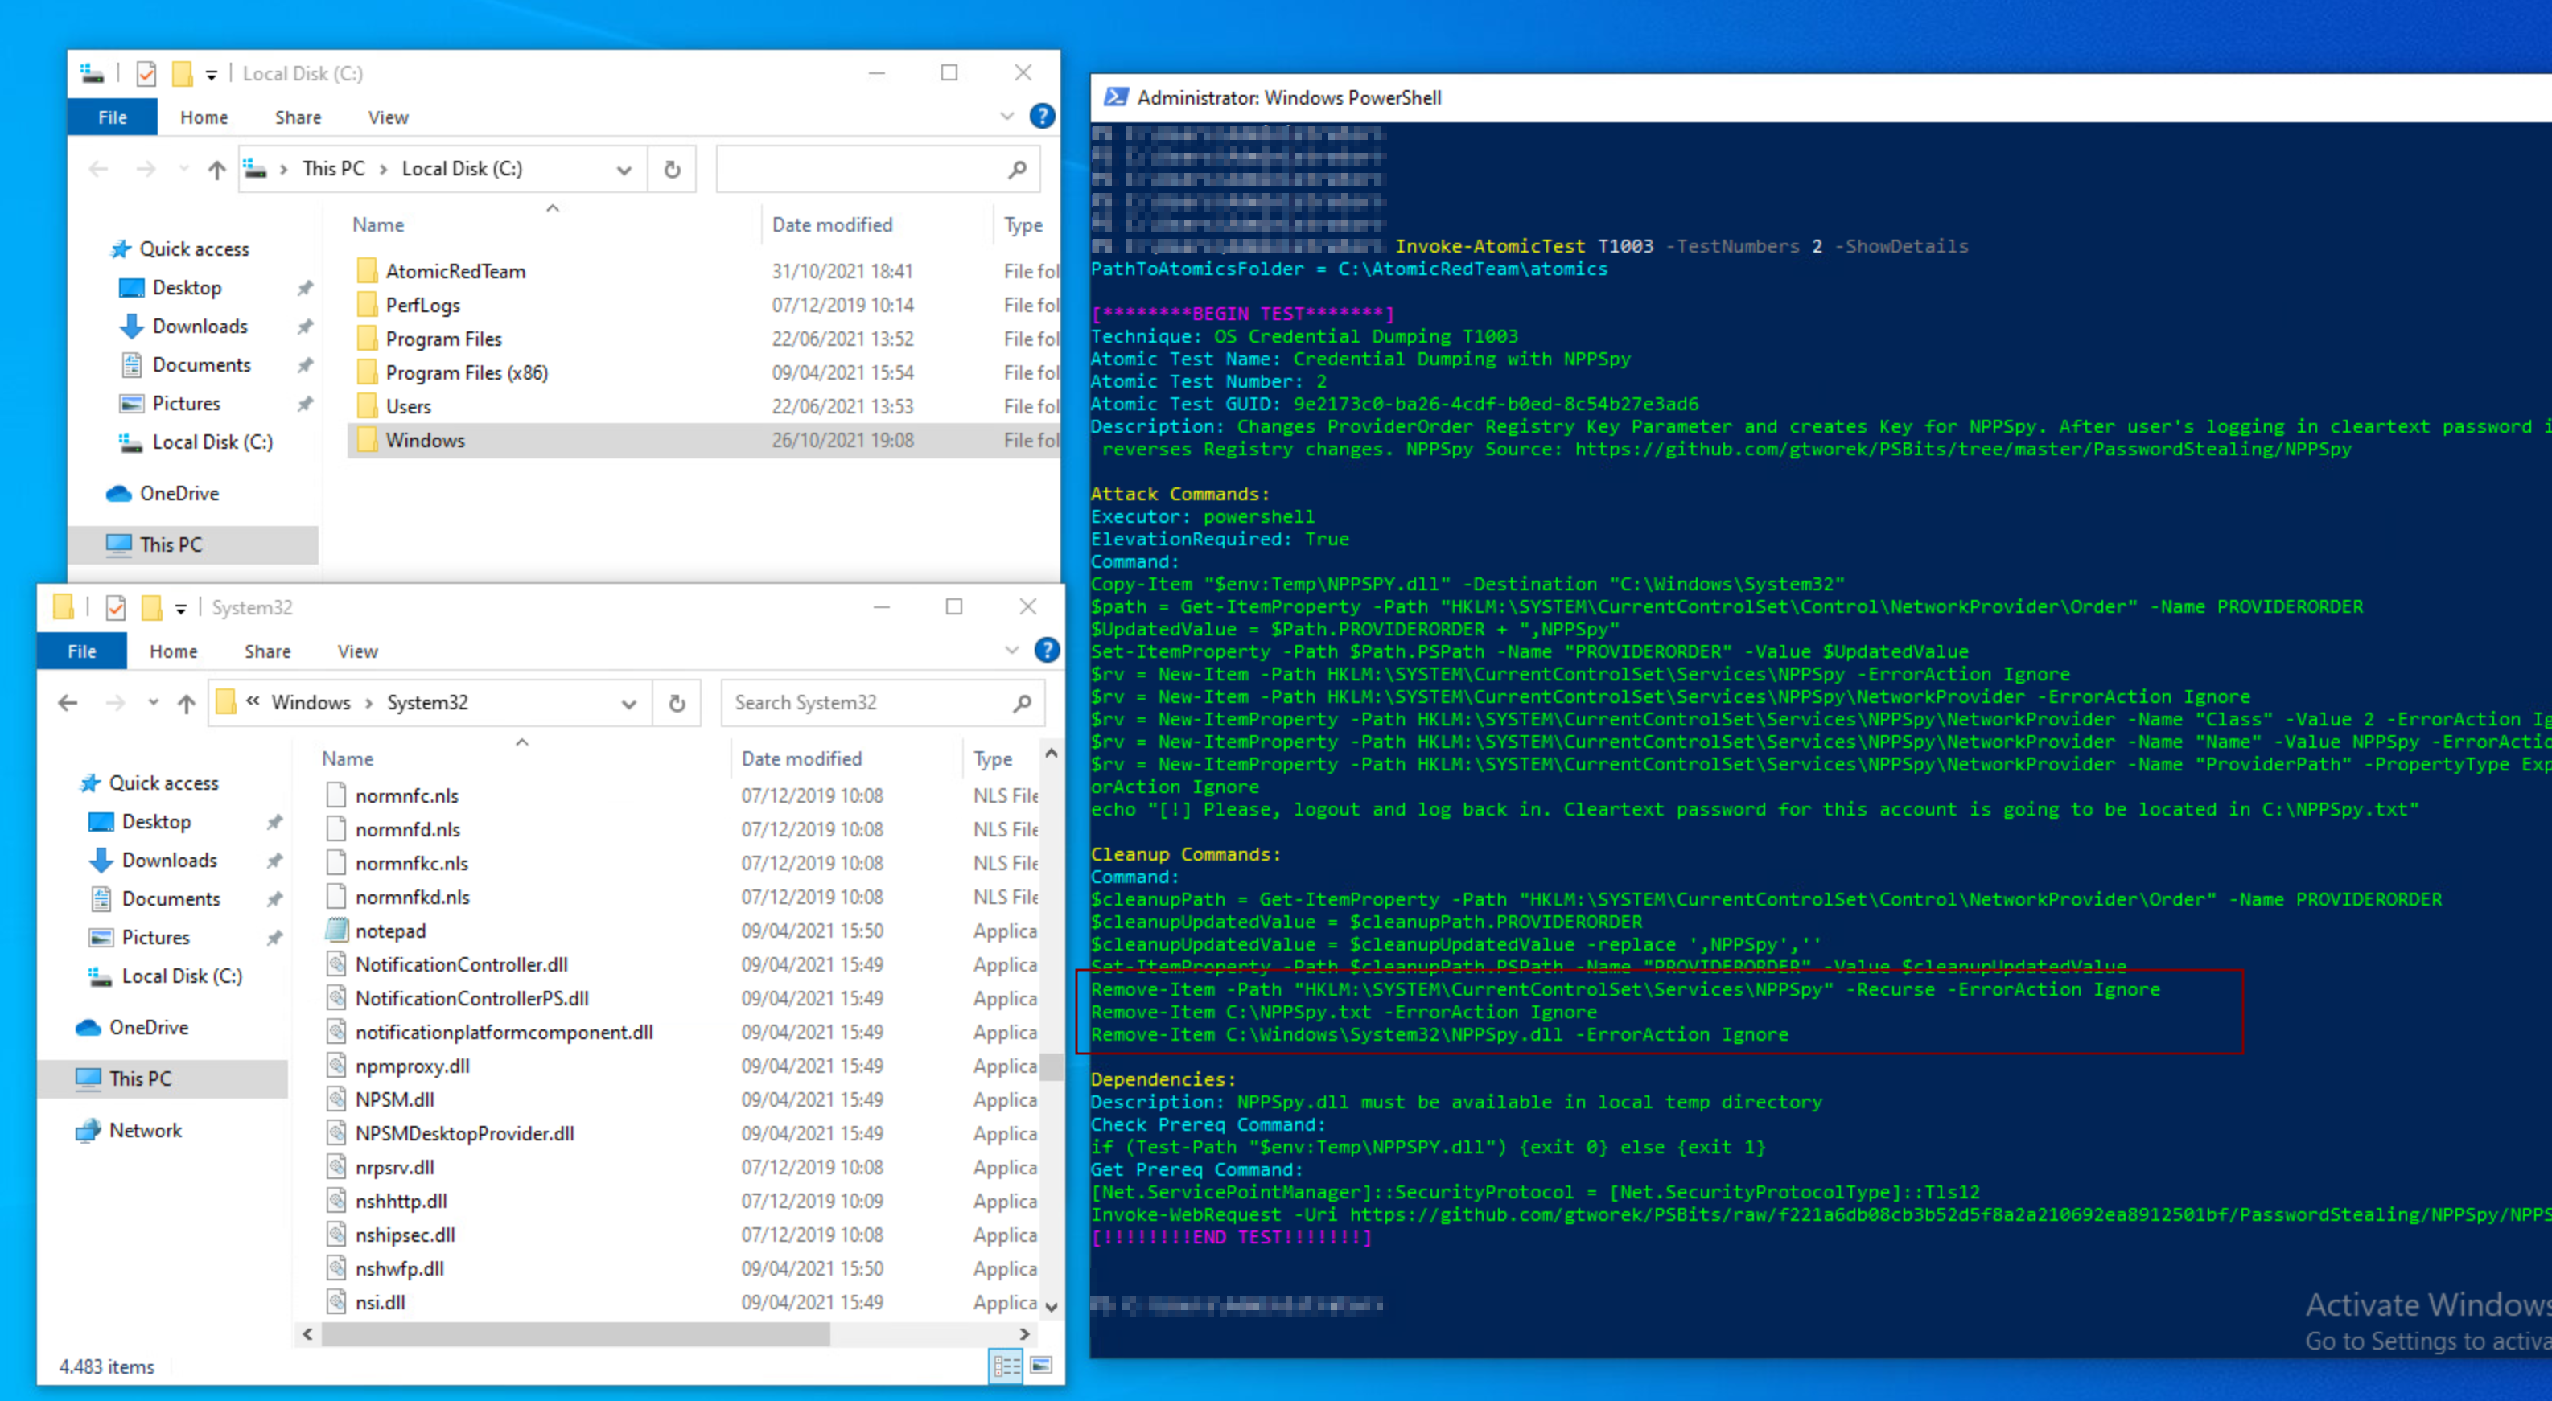This screenshot has height=1401, width=2552.
Task: Select the AtomicRedTeam folder
Action: pos(455,271)
